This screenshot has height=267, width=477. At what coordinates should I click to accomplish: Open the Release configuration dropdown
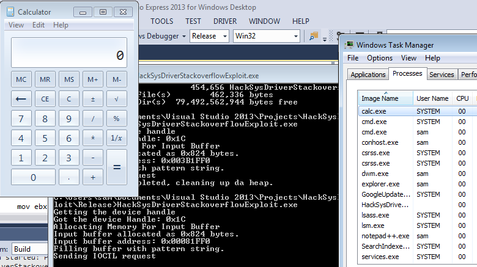(x=209, y=36)
